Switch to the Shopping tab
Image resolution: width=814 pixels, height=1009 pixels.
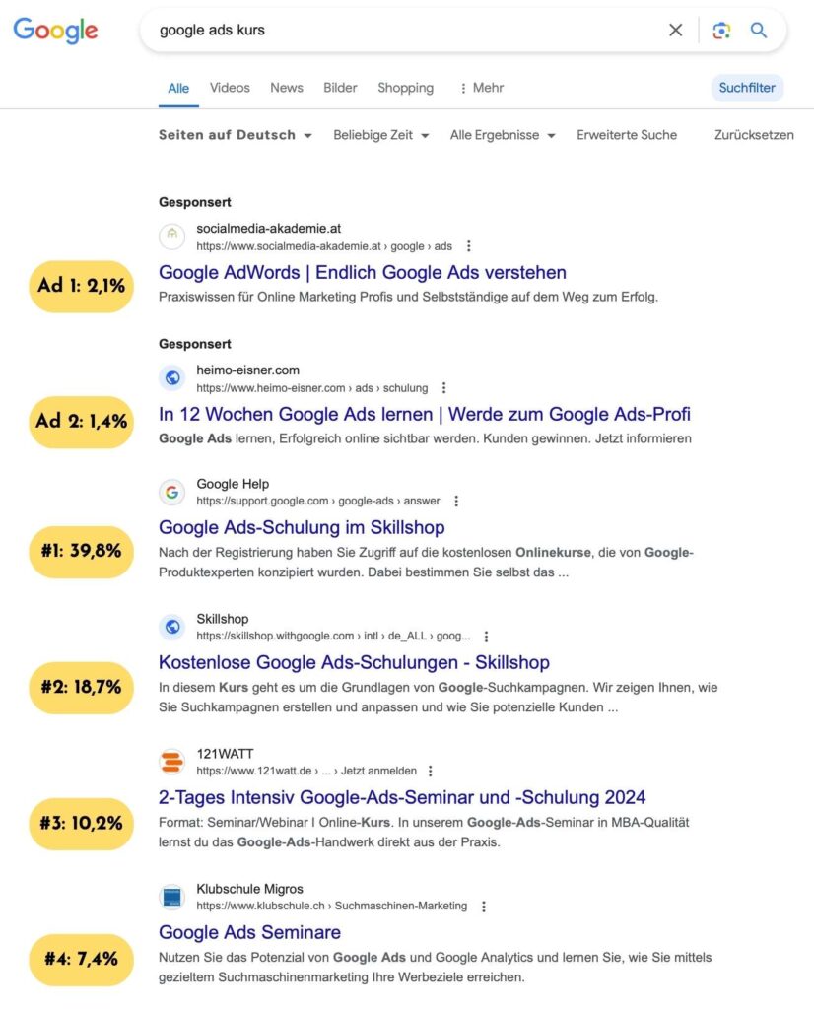coord(405,88)
